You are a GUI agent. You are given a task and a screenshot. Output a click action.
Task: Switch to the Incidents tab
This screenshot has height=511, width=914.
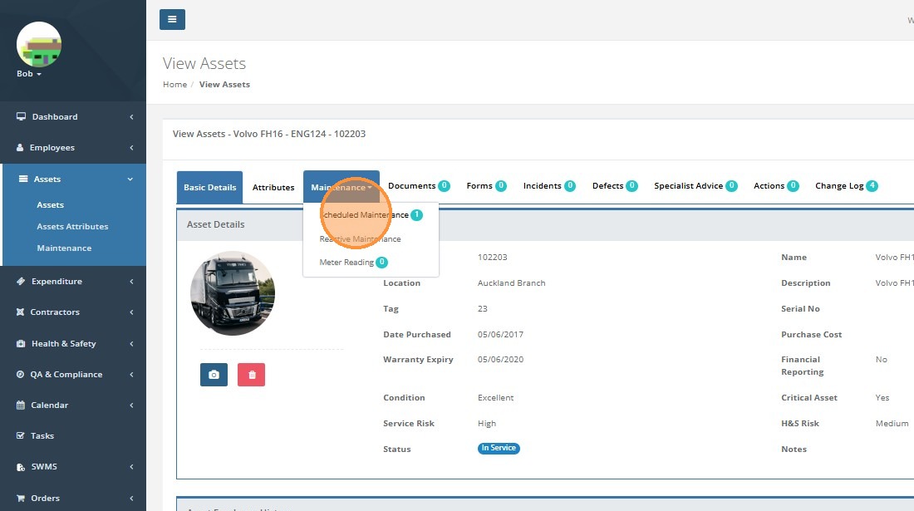pyautogui.click(x=549, y=186)
